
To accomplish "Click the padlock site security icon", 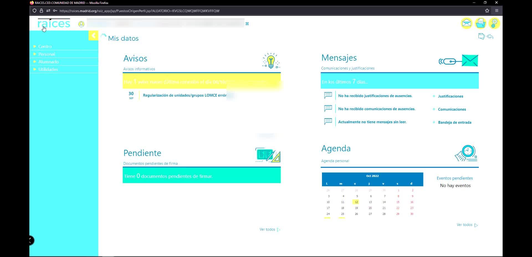I will pyautogui.click(x=41, y=11).
